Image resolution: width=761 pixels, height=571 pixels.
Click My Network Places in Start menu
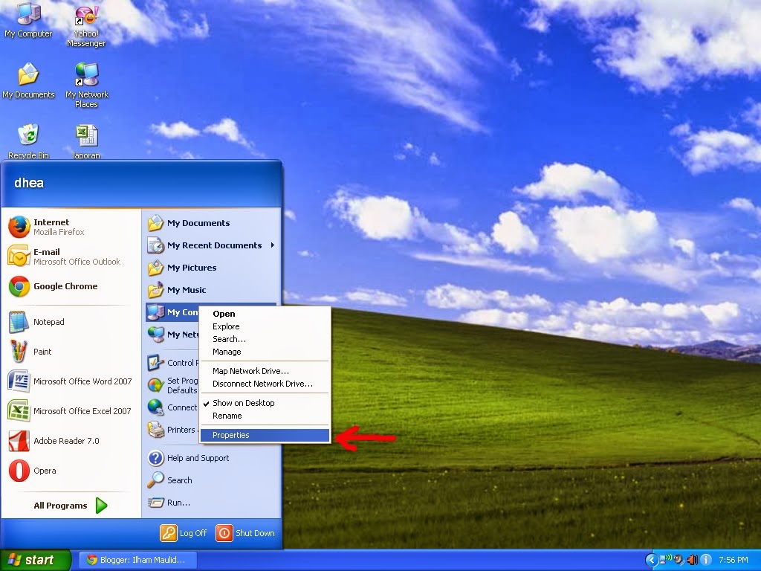coord(172,335)
